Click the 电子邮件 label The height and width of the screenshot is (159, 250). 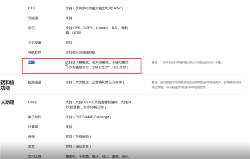point(35,117)
